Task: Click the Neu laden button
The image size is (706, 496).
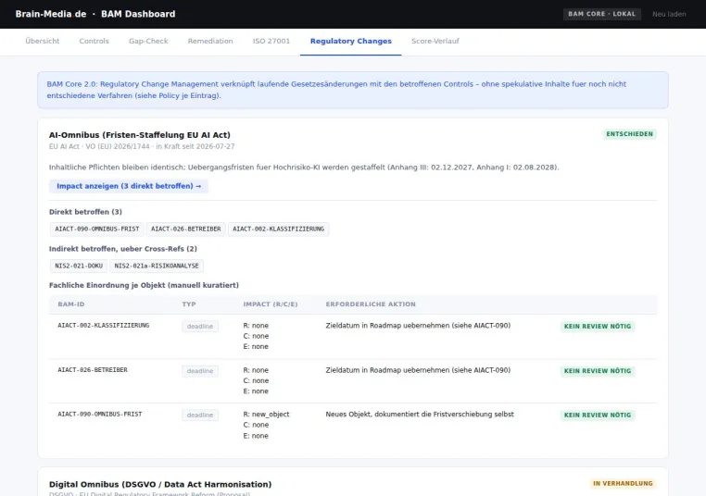Action: click(669, 14)
